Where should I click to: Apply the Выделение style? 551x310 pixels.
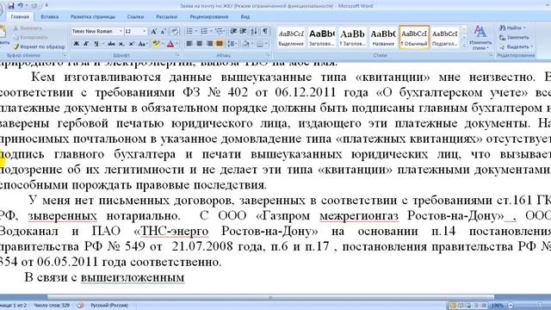click(291, 37)
